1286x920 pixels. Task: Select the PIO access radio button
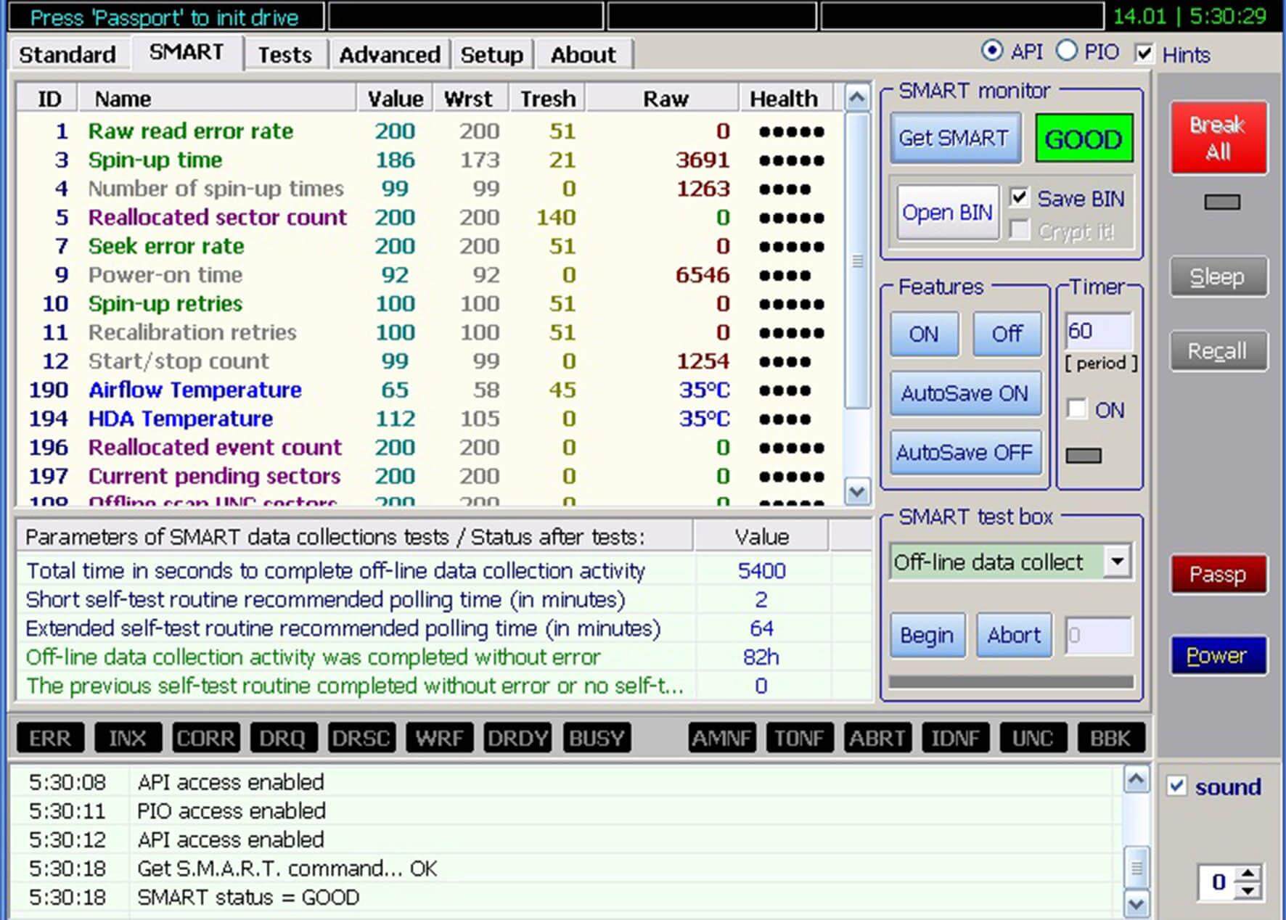tap(1067, 52)
